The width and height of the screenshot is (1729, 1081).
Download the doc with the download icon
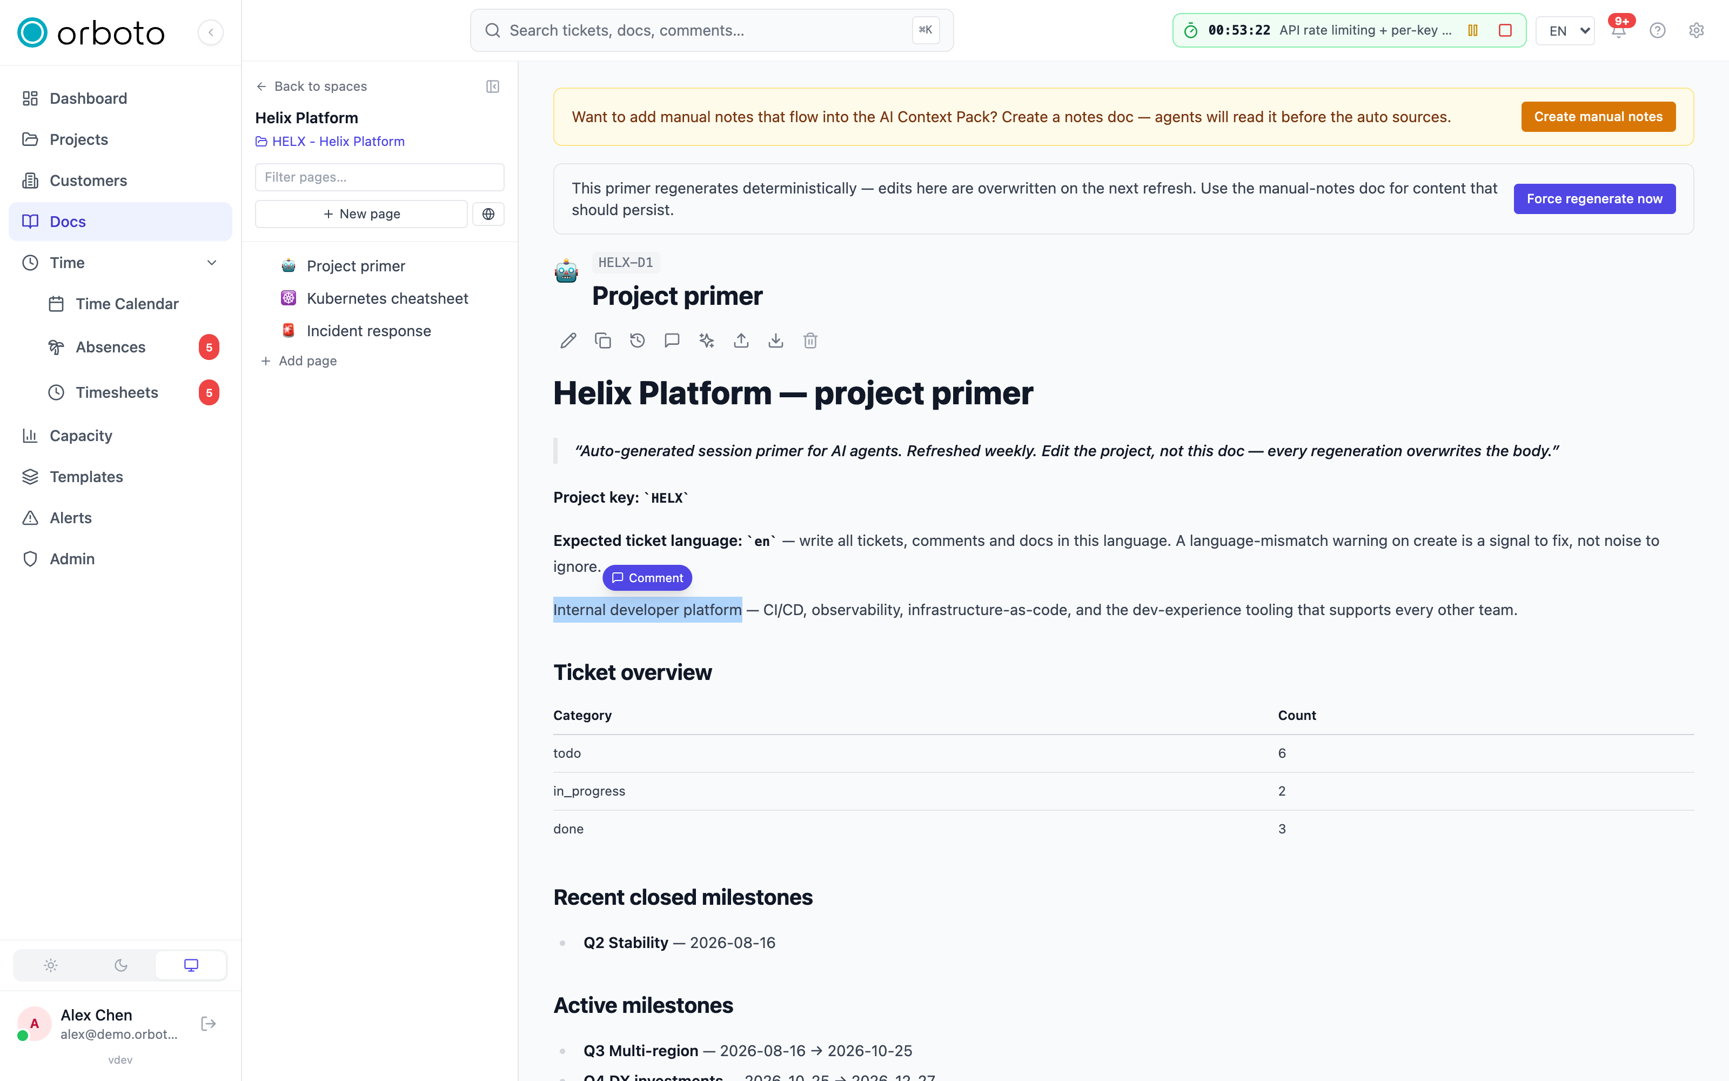tap(776, 341)
